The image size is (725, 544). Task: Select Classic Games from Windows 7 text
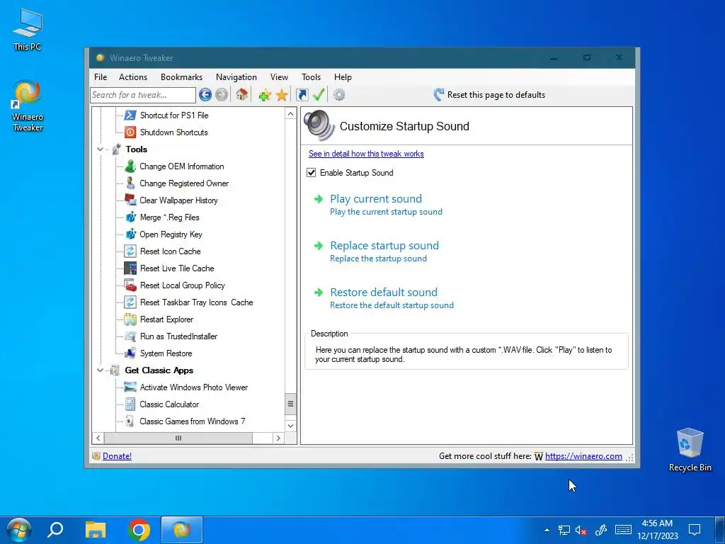tap(193, 421)
